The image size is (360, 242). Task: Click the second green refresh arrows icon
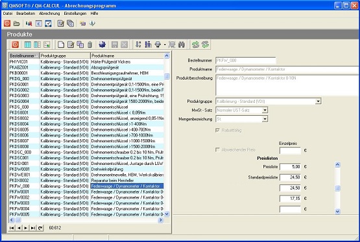point(205,45)
